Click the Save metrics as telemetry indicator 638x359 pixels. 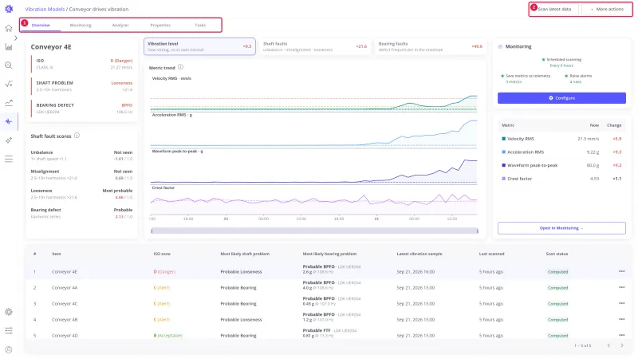502,76
